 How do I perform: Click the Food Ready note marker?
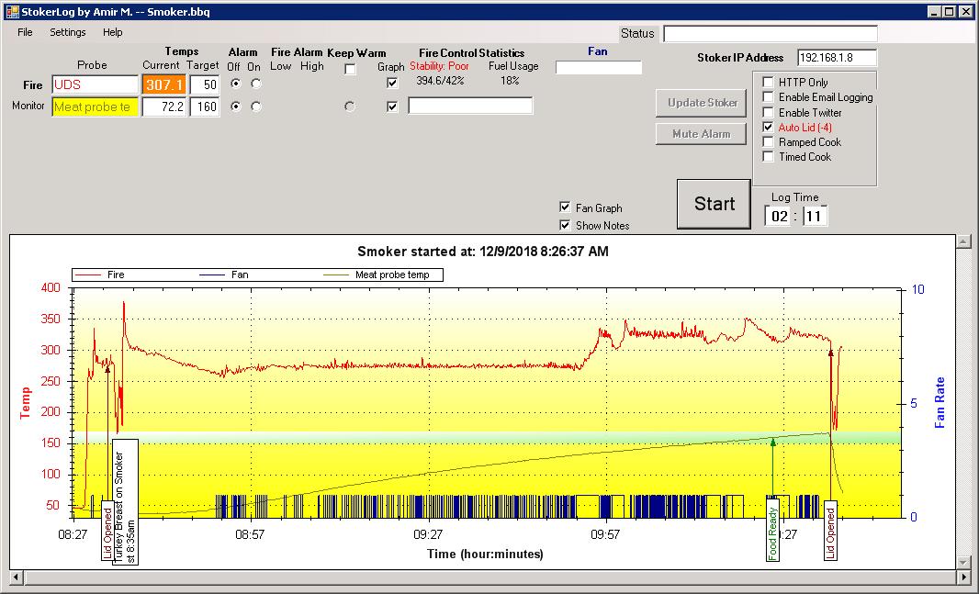772,531
